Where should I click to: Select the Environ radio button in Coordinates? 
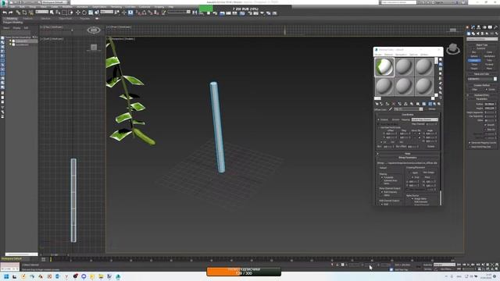point(391,119)
